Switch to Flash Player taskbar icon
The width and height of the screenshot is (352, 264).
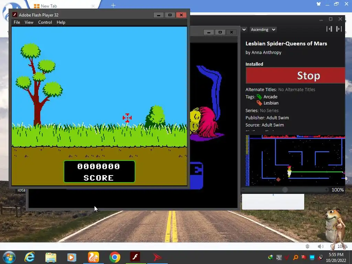(x=135, y=257)
